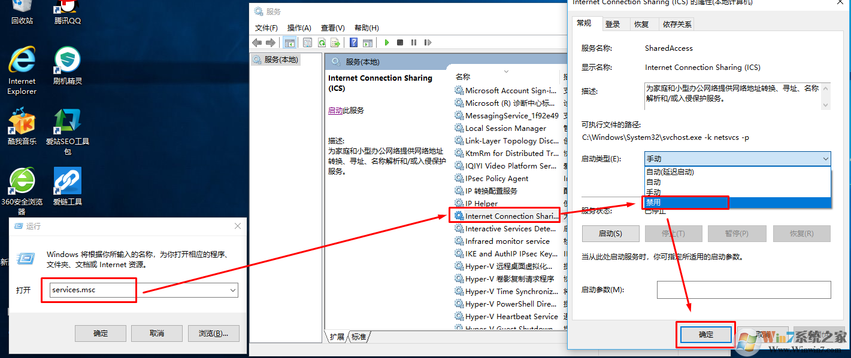Switch to the 依存关系 tab

tap(676, 24)
